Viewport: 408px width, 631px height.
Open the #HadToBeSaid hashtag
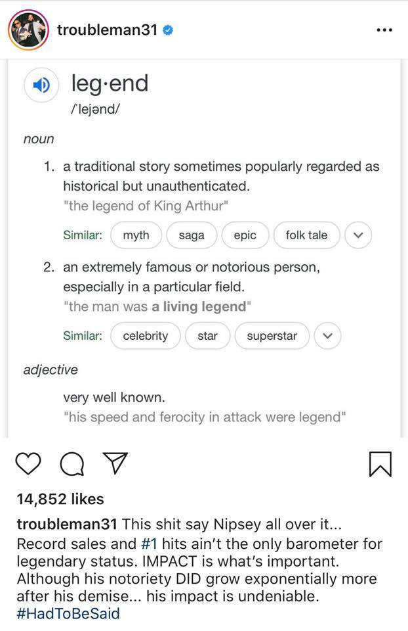tap(68, 613)
